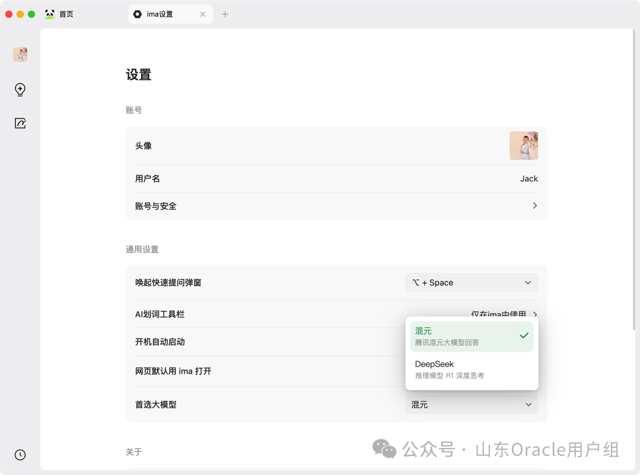Image resolution: width=640 pixels, height=475 pixels.
Task: Click the 通用设置 section heading
Action: 142,249
